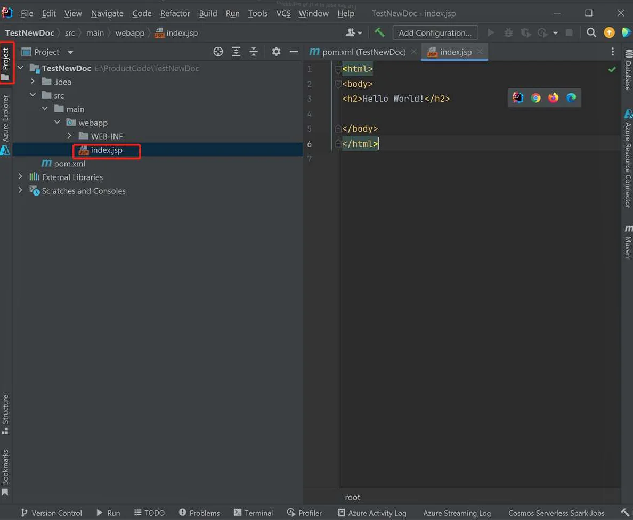The width and height of the screenshot is (633, 520).
Task: Toggle the Project tool window stripe button
Action: click(x=6, y=63)
